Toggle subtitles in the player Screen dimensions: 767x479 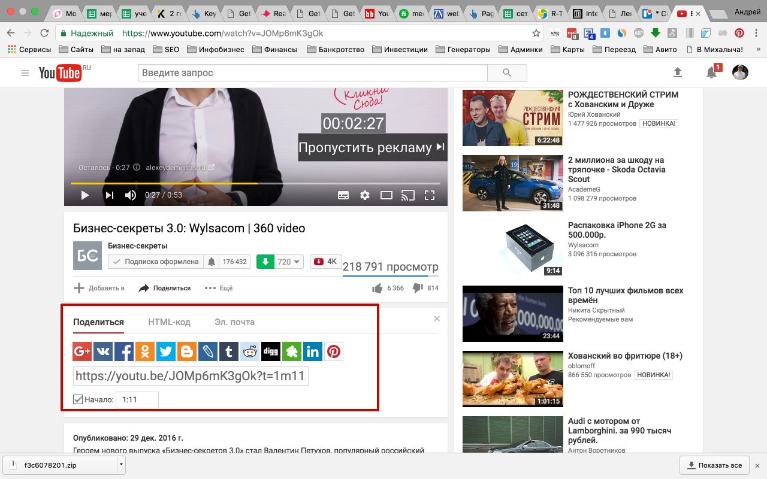point(343,195)
